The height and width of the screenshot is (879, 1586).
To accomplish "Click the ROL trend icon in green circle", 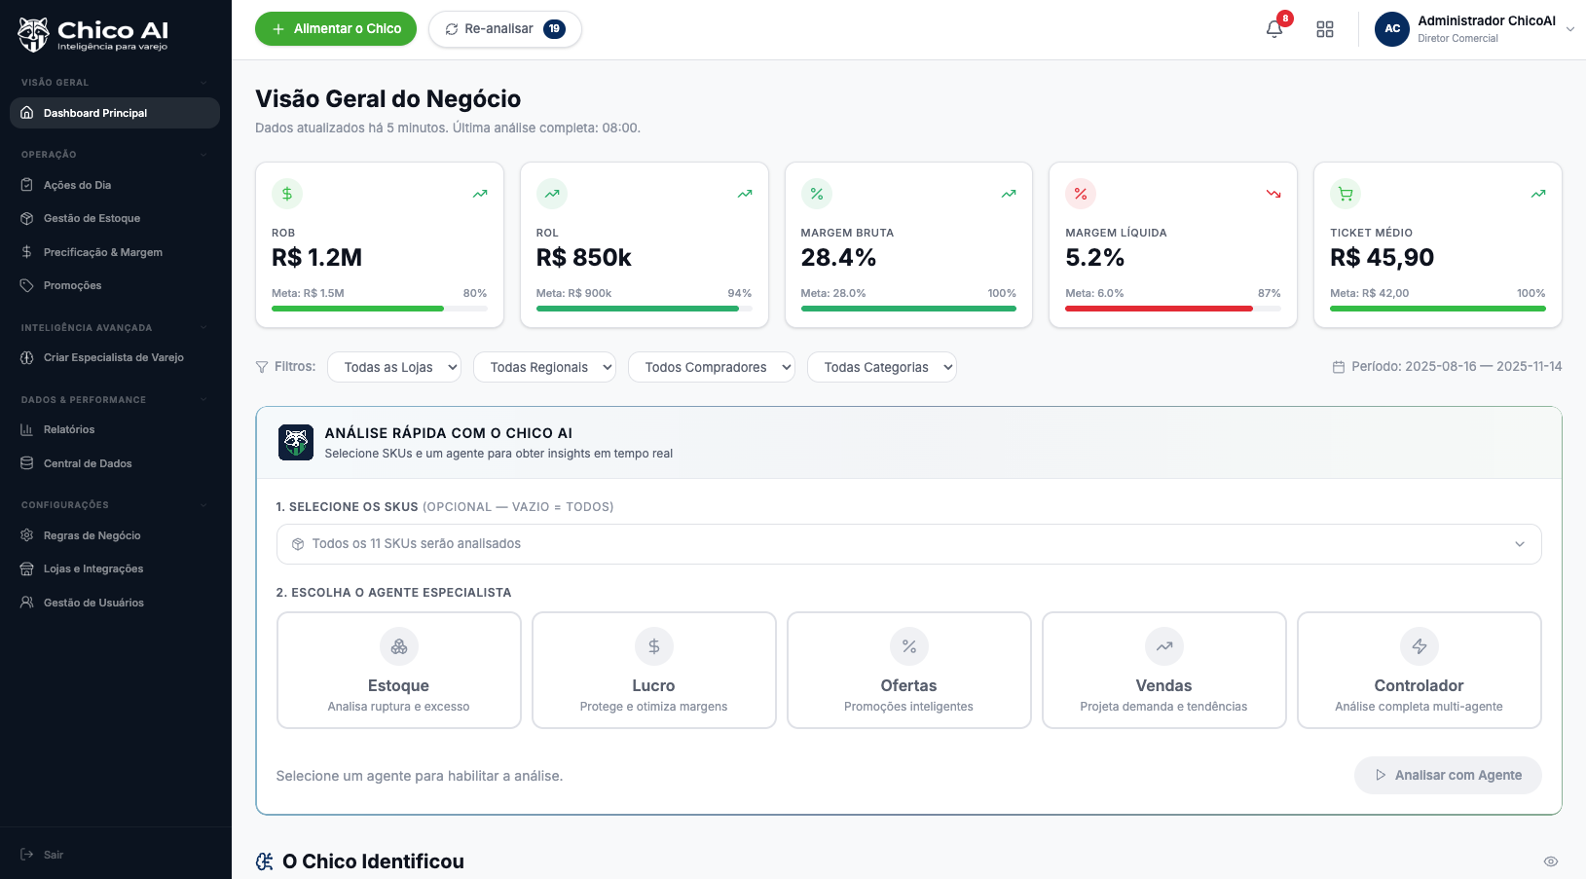I will (552, 194).
